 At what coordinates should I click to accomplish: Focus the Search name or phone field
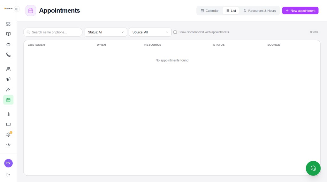pos(53,32)
